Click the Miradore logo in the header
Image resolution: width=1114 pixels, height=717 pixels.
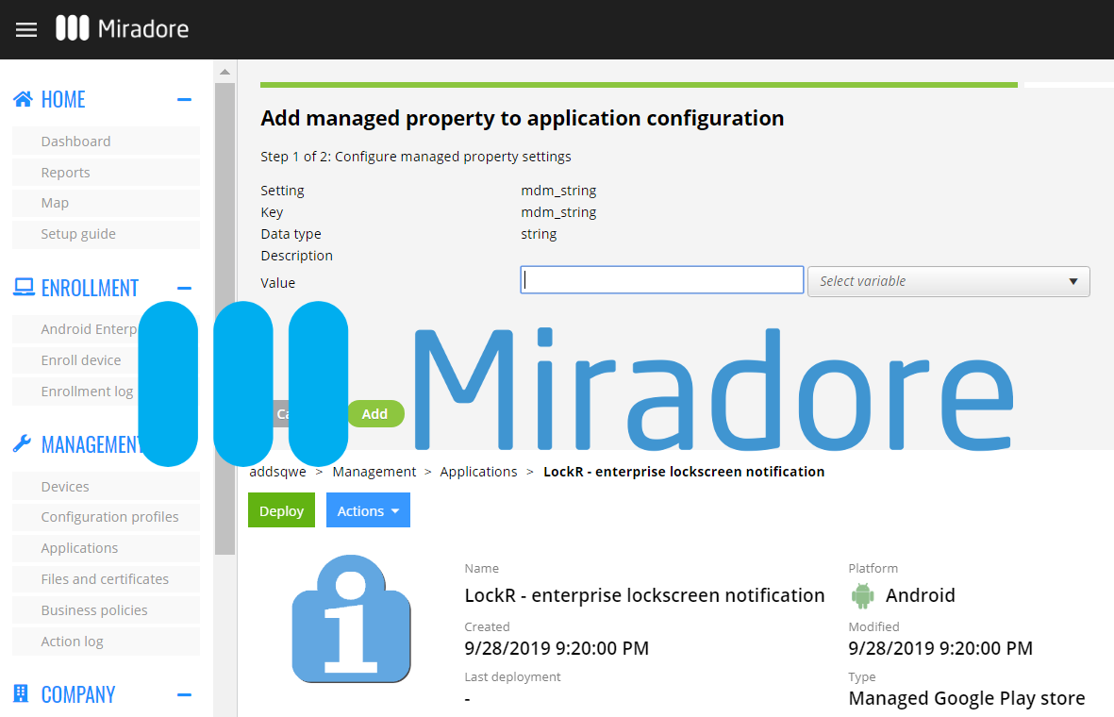click(123, 28)
